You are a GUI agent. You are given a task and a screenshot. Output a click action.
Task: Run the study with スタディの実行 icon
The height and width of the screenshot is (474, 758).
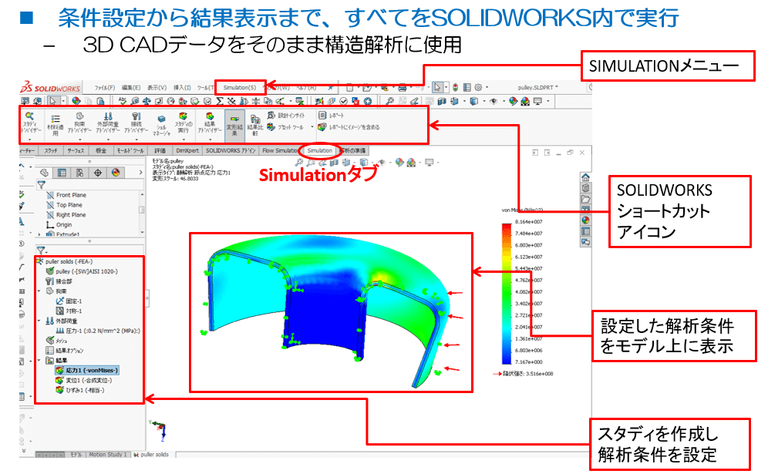tap(183, 123)
